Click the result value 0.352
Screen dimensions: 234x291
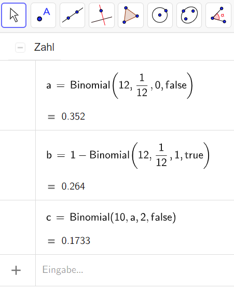coord(73,117)
